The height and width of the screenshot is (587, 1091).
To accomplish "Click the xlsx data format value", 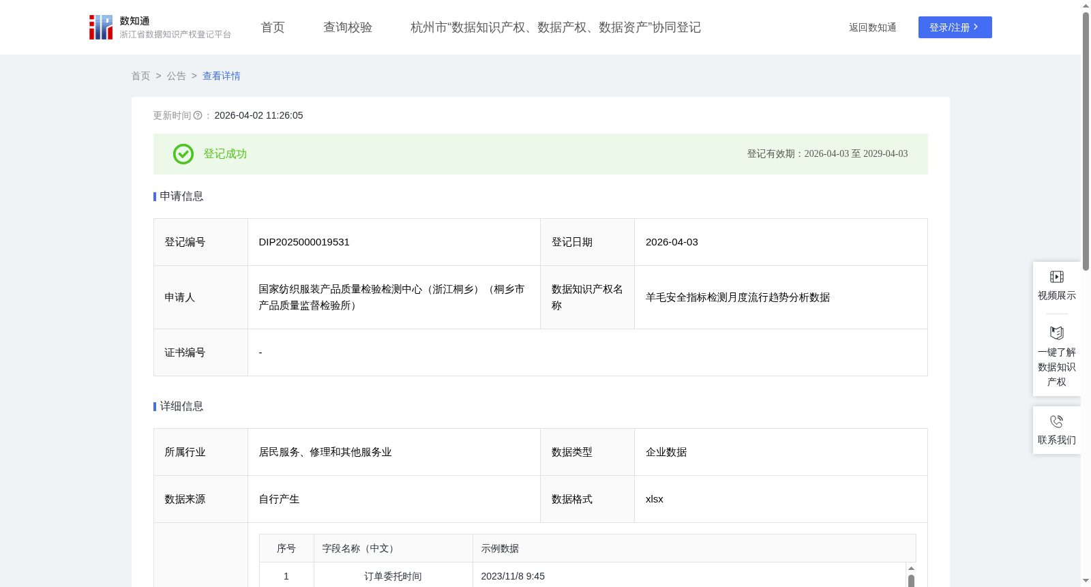I will (x=655, y=499).
